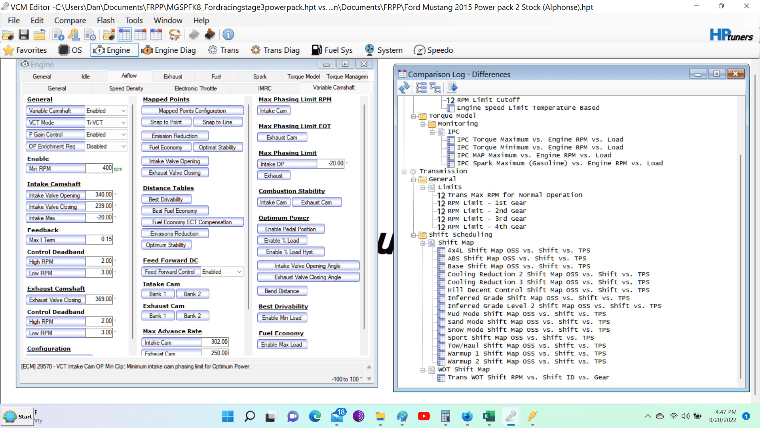Open the Engine Diag section
This screenshot has width=760, height=428.
[x=169, y=50]
